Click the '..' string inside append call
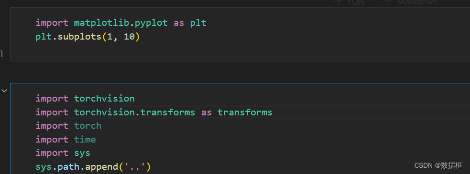This screenshot has height=174, width=470. pos(134,167)
